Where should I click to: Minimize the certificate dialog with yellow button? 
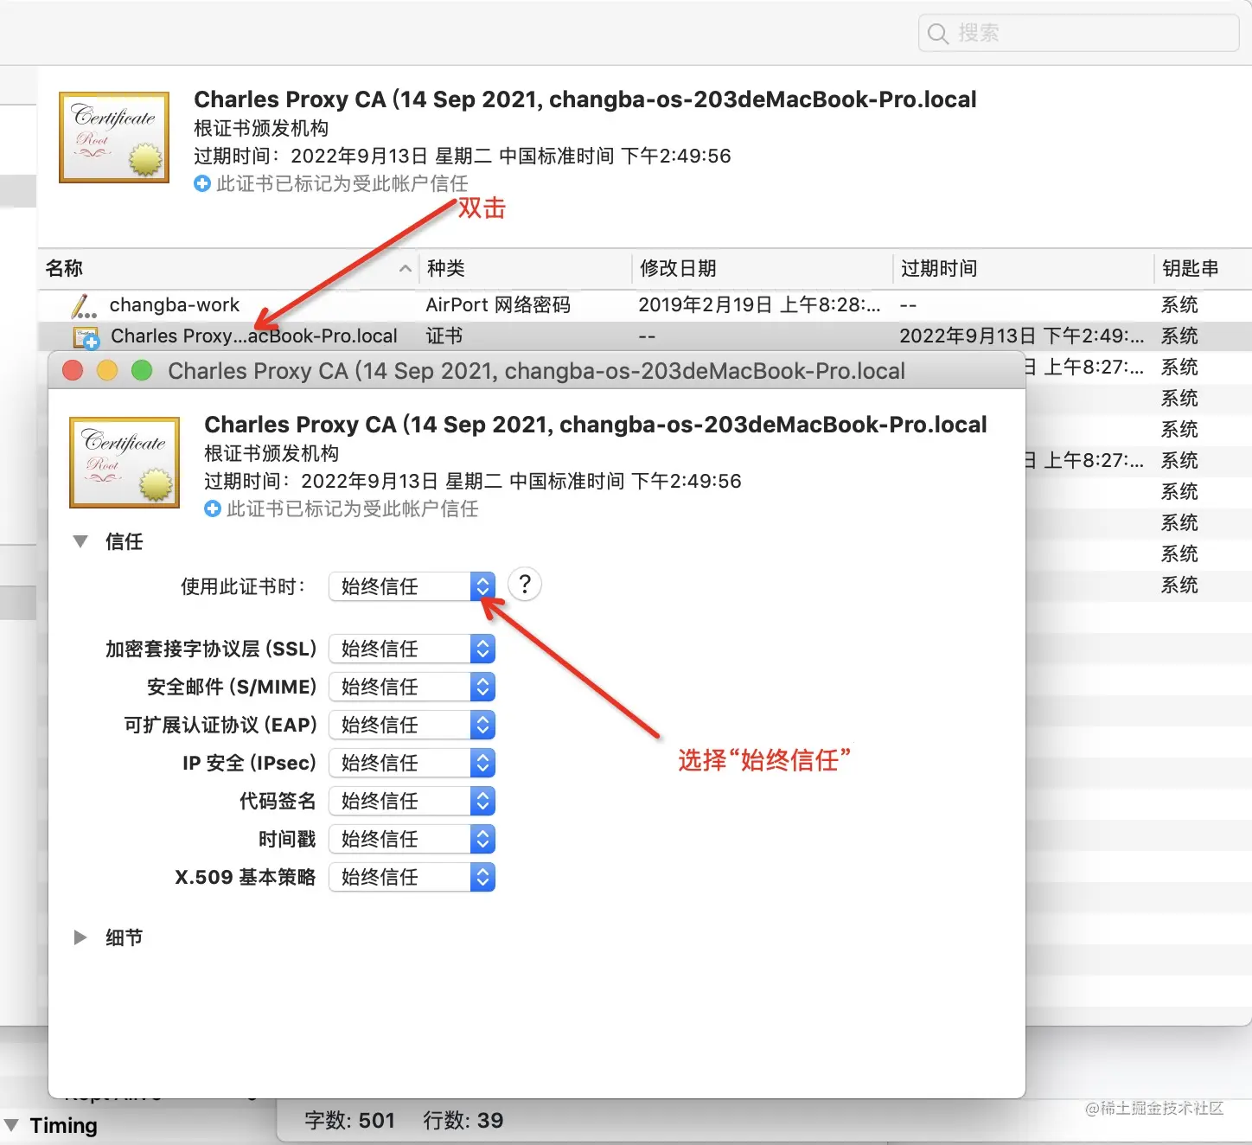click(107, 371)
